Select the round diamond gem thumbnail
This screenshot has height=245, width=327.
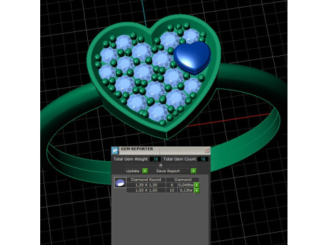coord(120,182)
